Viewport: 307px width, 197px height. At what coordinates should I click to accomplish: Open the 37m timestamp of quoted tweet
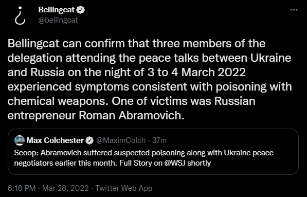point(159,140)
